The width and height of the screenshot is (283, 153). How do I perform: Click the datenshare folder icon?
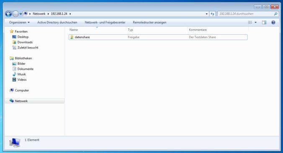tap(72, 37)
